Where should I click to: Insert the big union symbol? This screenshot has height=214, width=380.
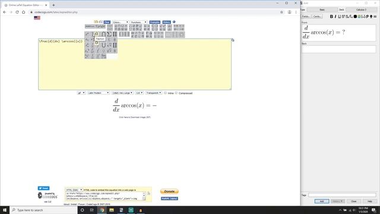(x=103, y=45)
